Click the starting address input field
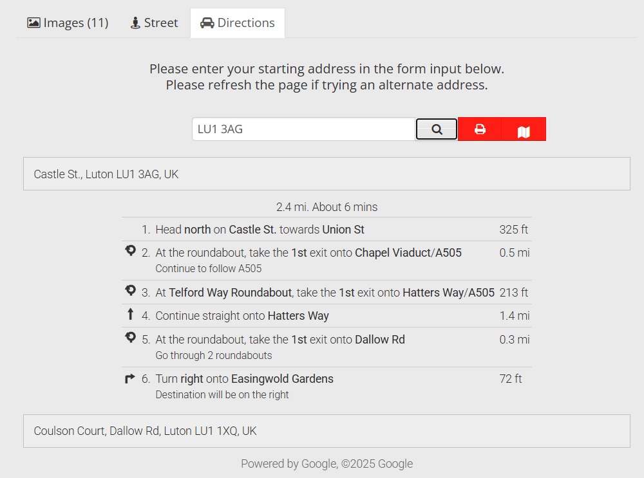644x478 pixels. (303, 129)
